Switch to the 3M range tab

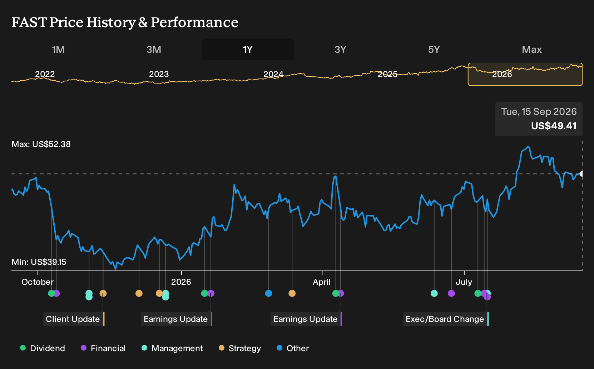[x=154, y=49]
